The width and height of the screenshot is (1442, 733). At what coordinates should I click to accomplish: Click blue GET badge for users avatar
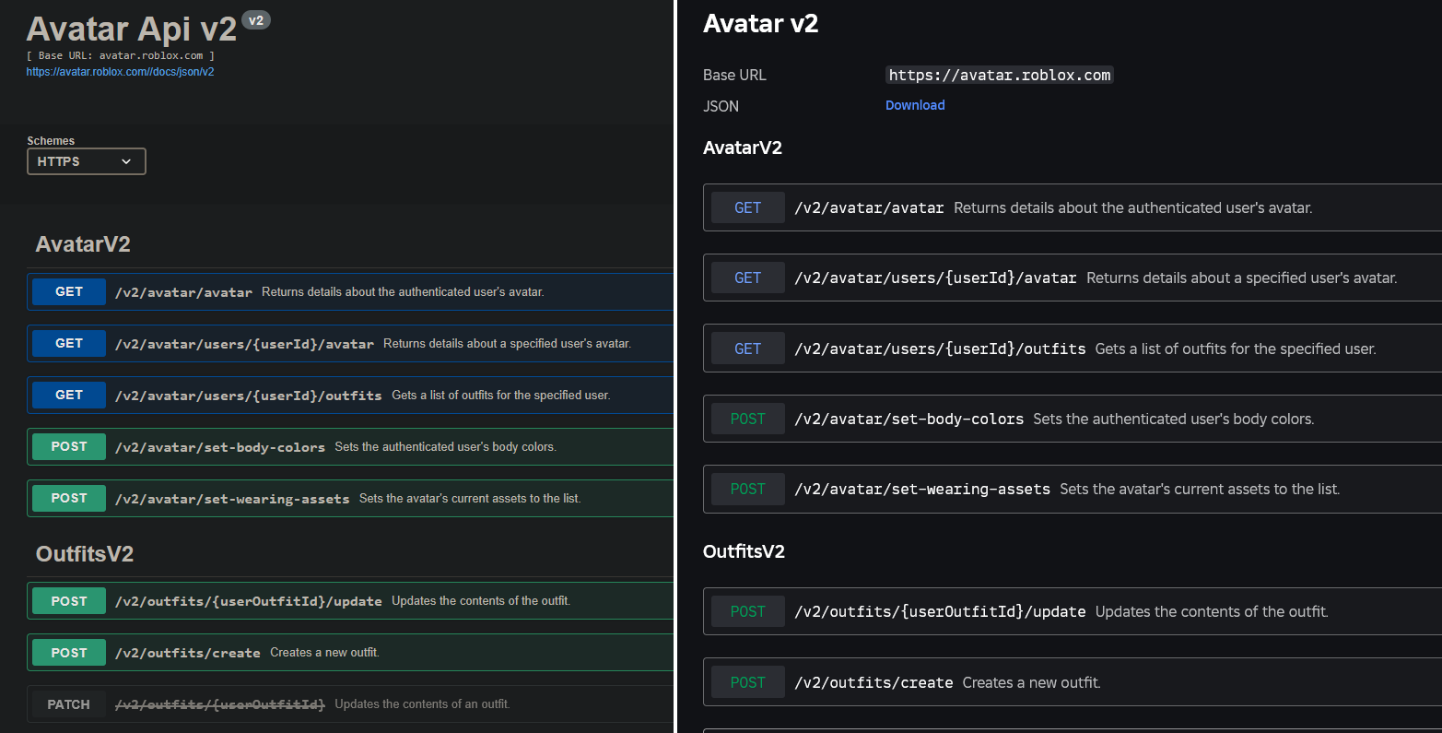[x=69, y=343]
